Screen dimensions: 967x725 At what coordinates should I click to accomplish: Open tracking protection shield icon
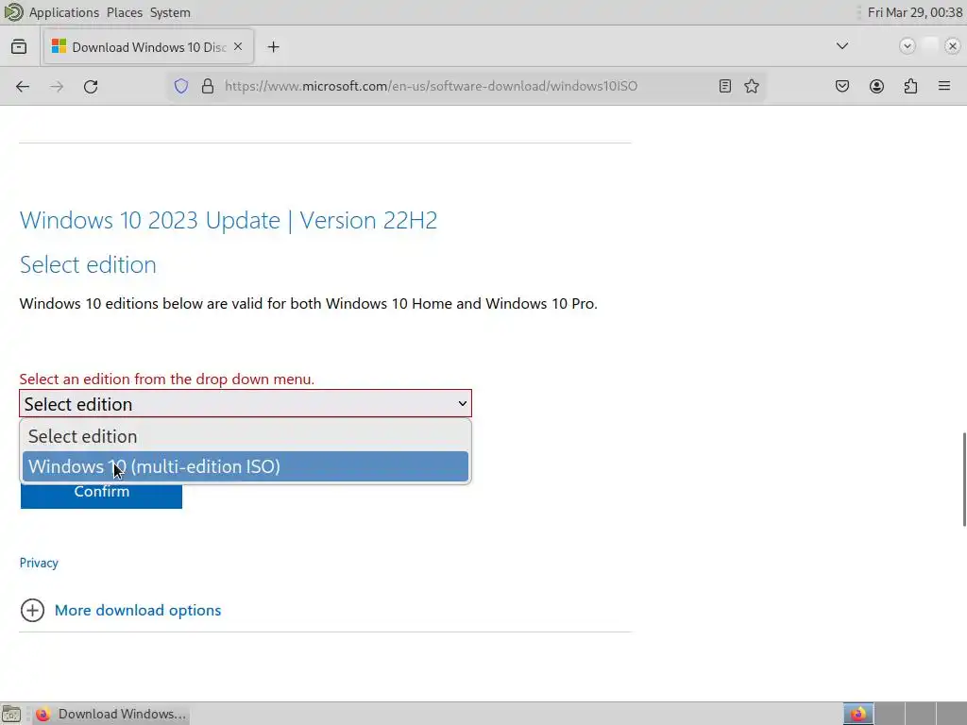[180, 86]
